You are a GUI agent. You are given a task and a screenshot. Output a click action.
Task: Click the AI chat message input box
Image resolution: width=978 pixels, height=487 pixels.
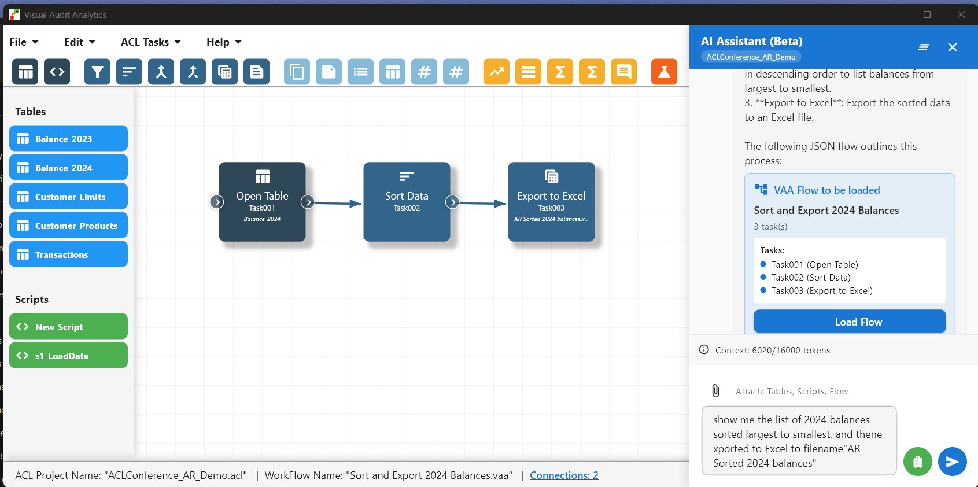click(x=798, y=441)
